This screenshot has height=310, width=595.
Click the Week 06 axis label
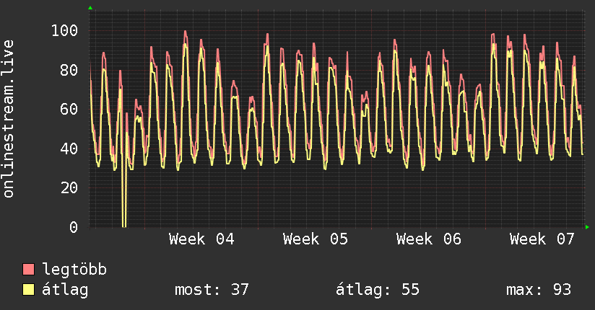coord(429,239)
